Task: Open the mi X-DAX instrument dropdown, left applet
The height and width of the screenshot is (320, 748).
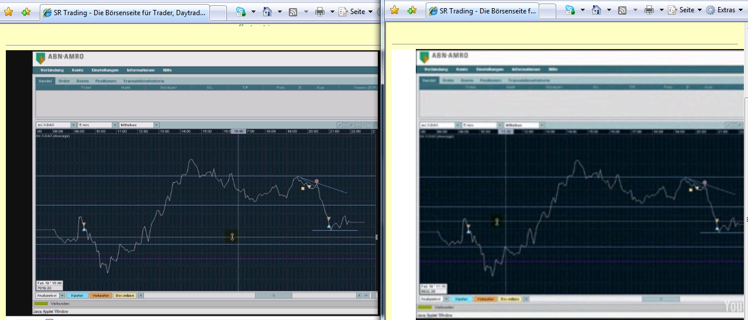Action: coord(56,124)
